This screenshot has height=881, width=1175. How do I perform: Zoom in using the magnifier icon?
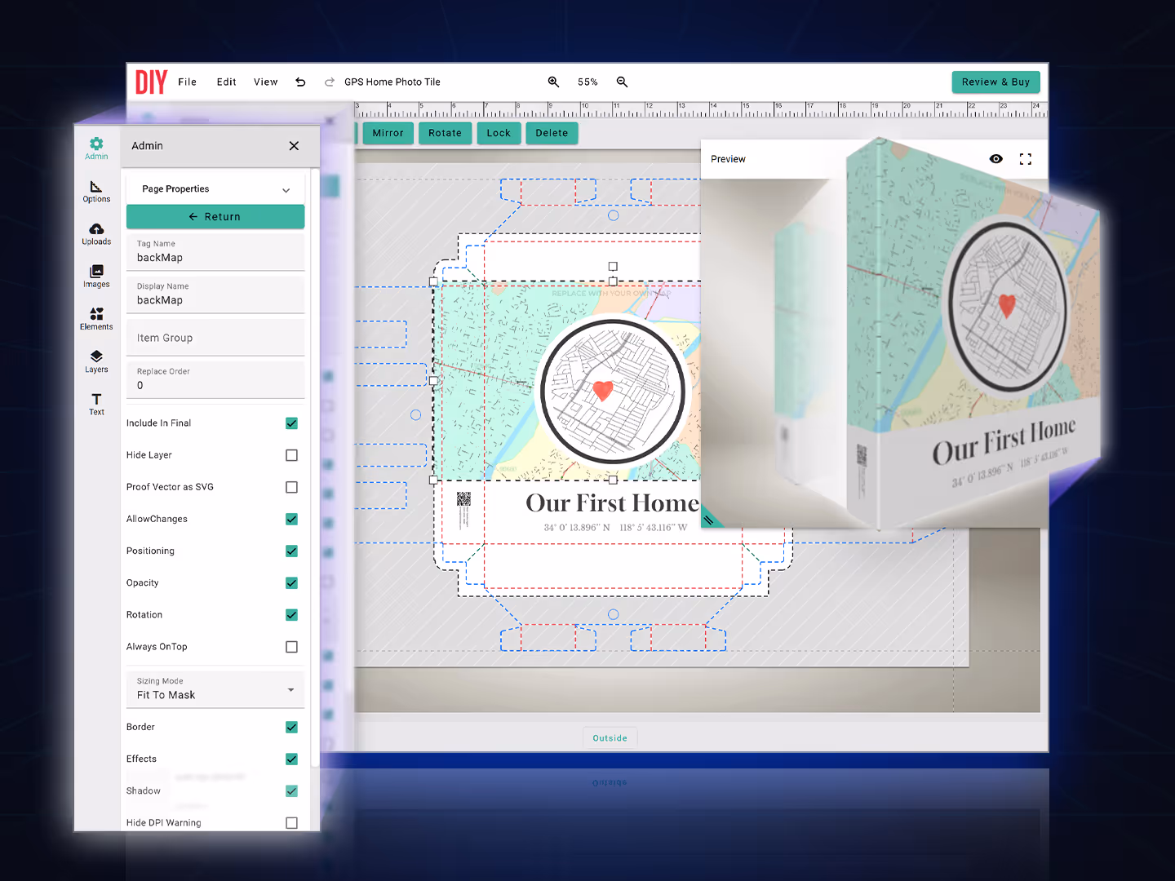coord(554,82)
